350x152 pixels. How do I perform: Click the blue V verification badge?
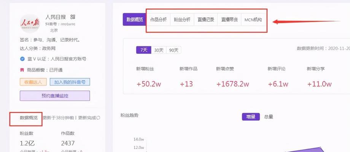point(22,59)
